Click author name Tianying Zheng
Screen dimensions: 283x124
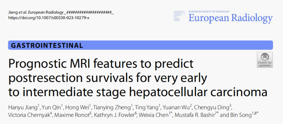[112, 107]
